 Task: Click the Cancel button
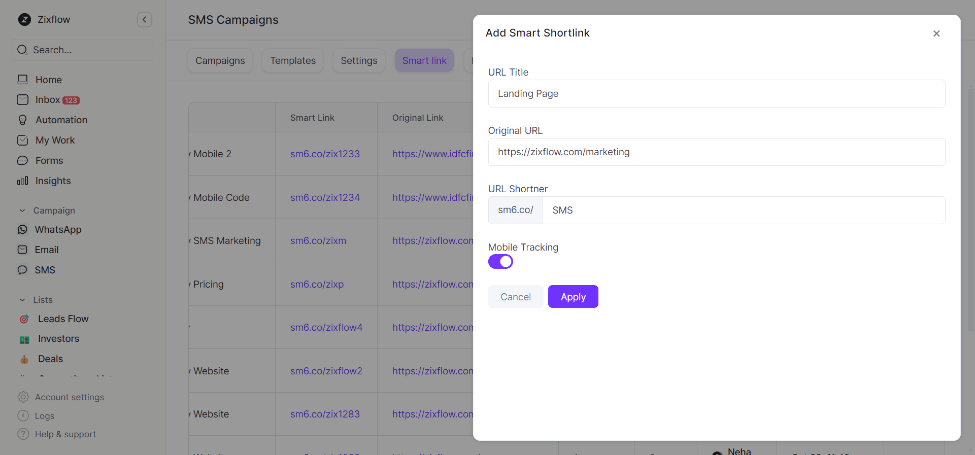[x=515, y=297]
